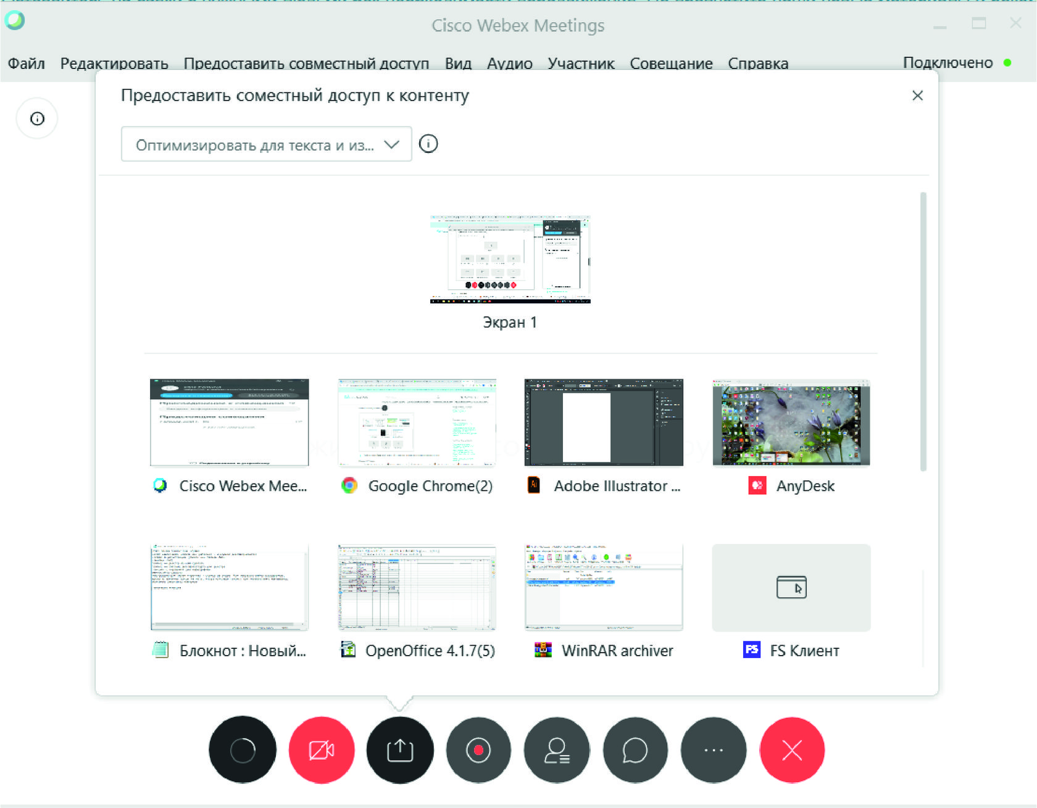Select the Экран 1 screen thumbnail
This screenshot has width=1037, height=808.
pos(510,260)
